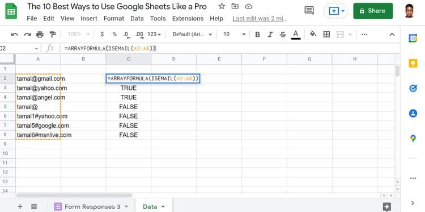Click the Redo icon
This screenshot has height=212, width=425.
pos(27,34)
